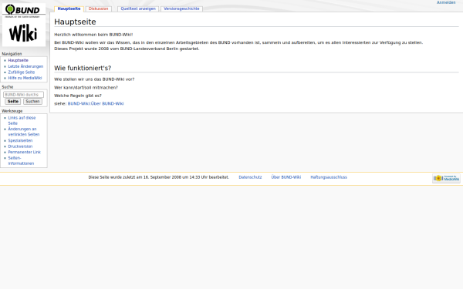Open Links auf diese Seite
463x289 pixels.
pyautogui.click(x=22, y=120)
